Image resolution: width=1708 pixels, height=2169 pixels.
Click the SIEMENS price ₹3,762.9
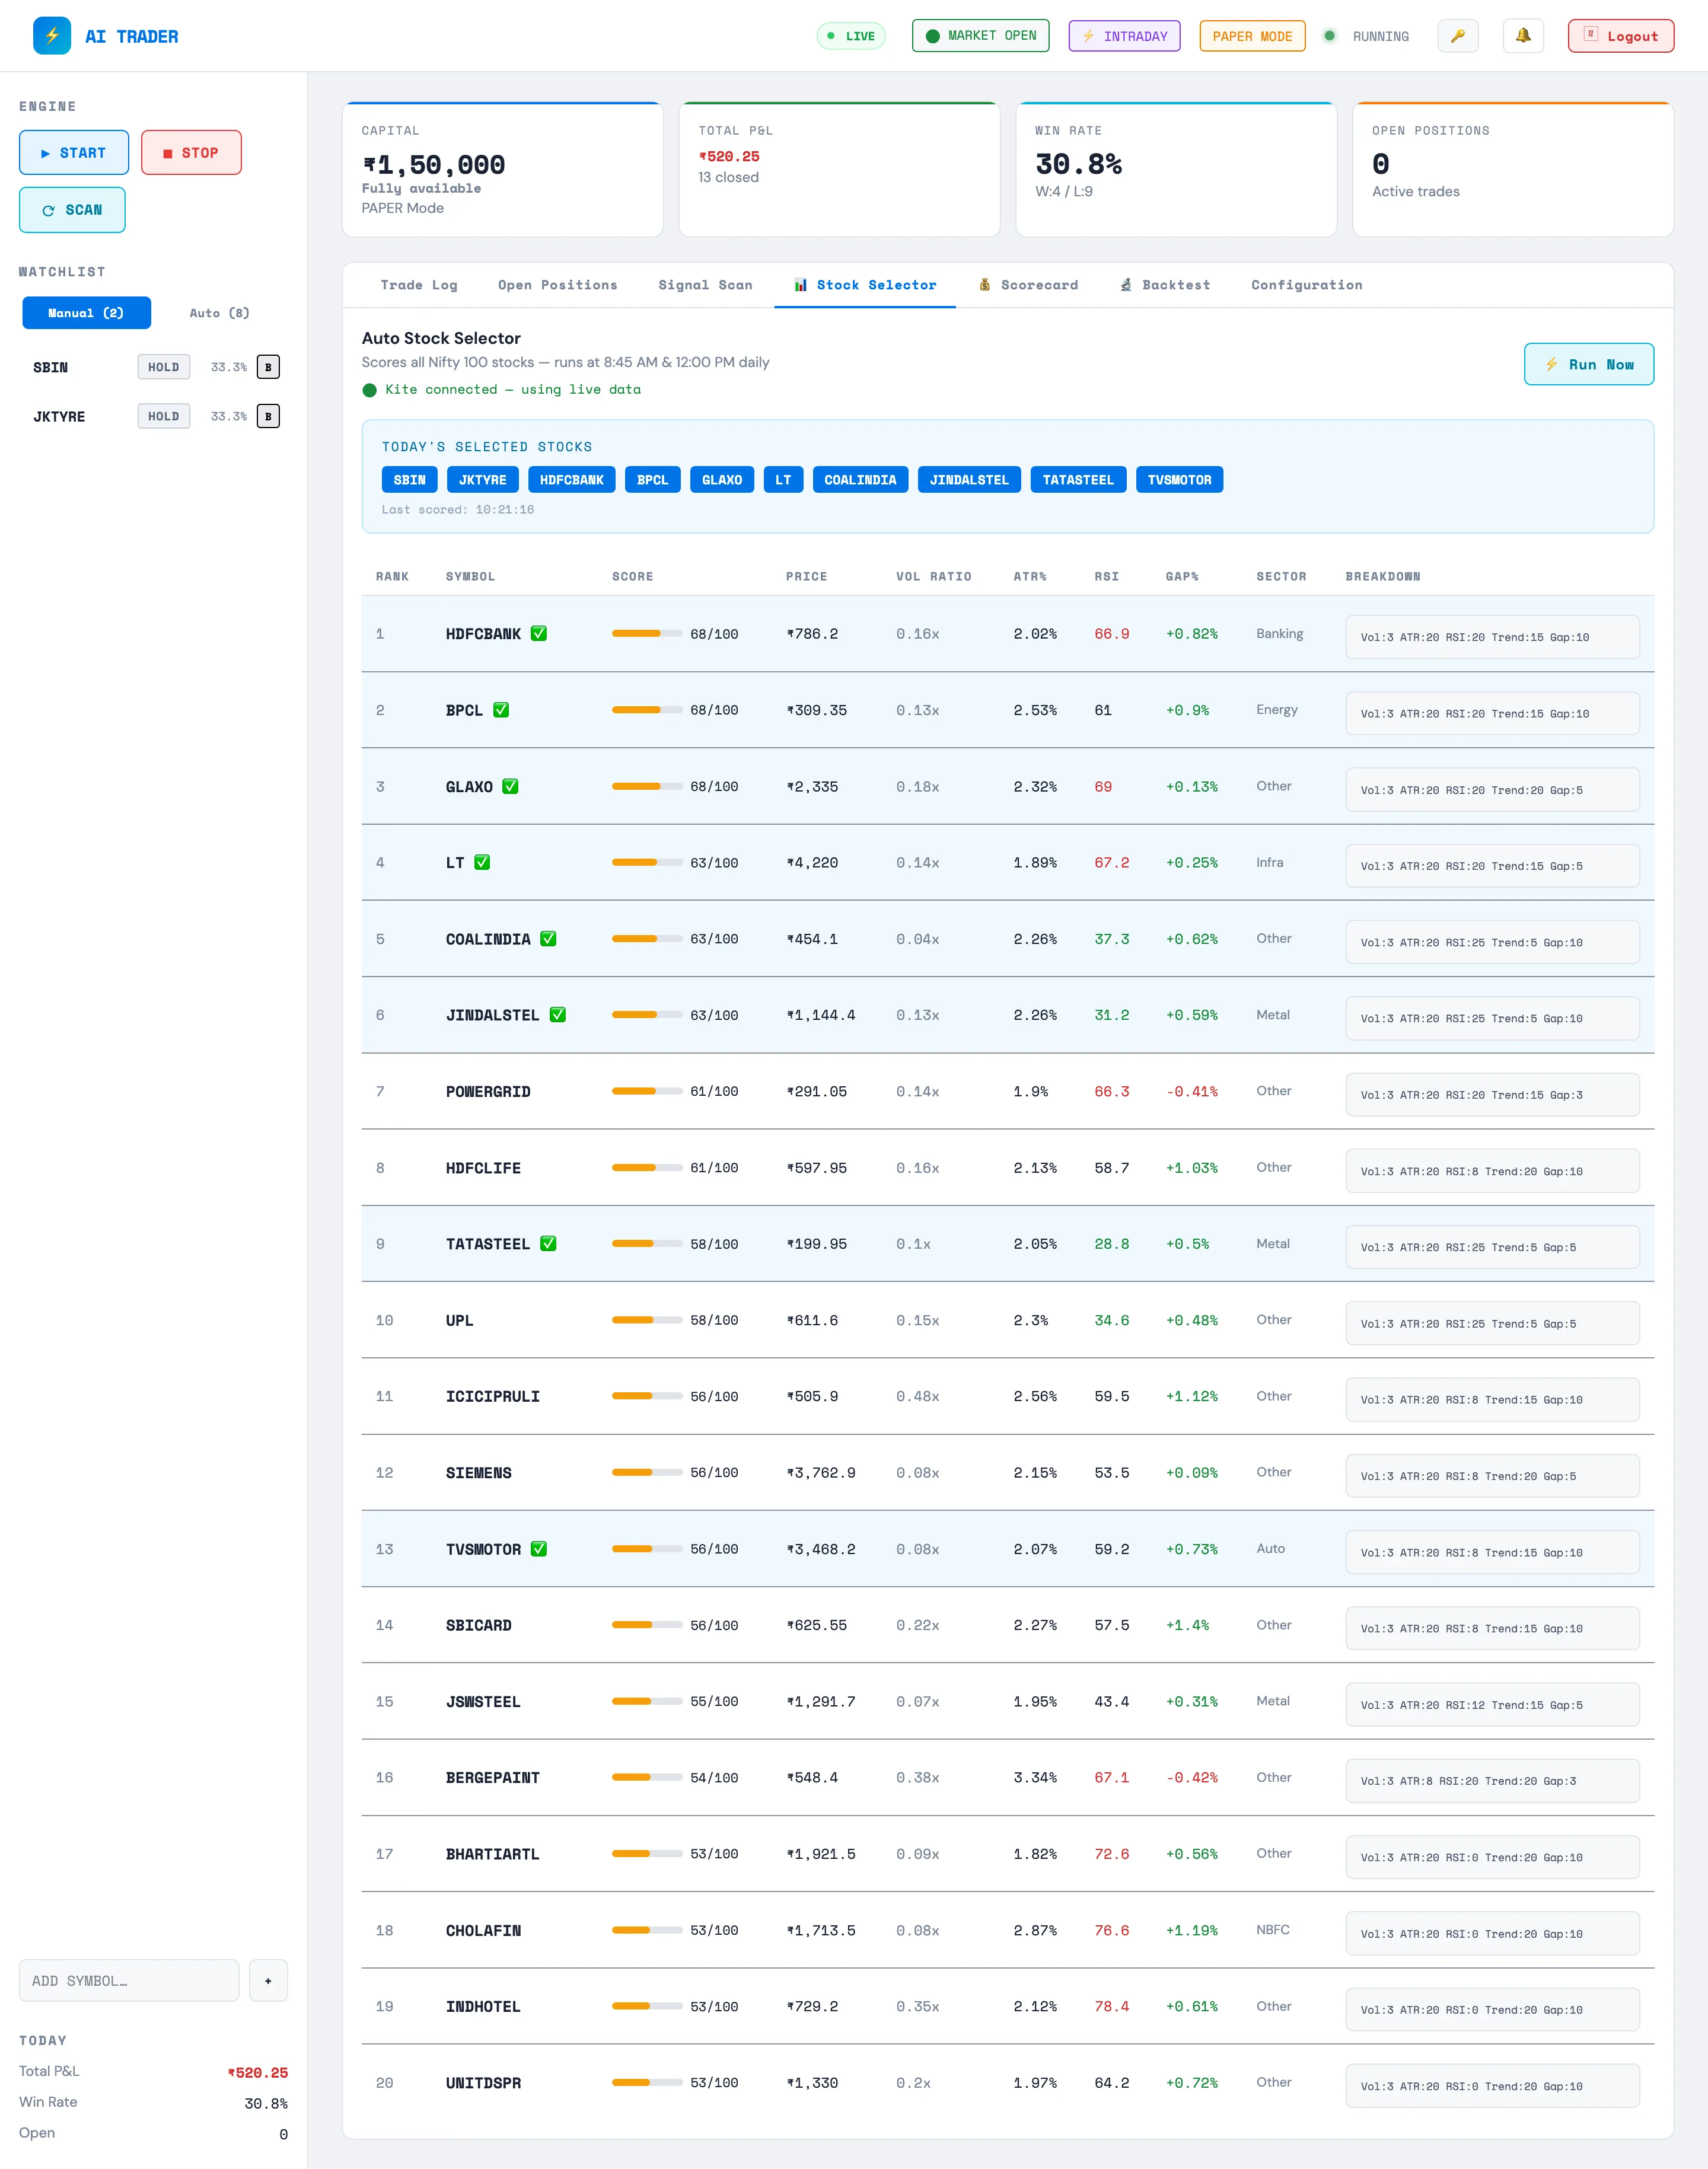pos(821,1472)
